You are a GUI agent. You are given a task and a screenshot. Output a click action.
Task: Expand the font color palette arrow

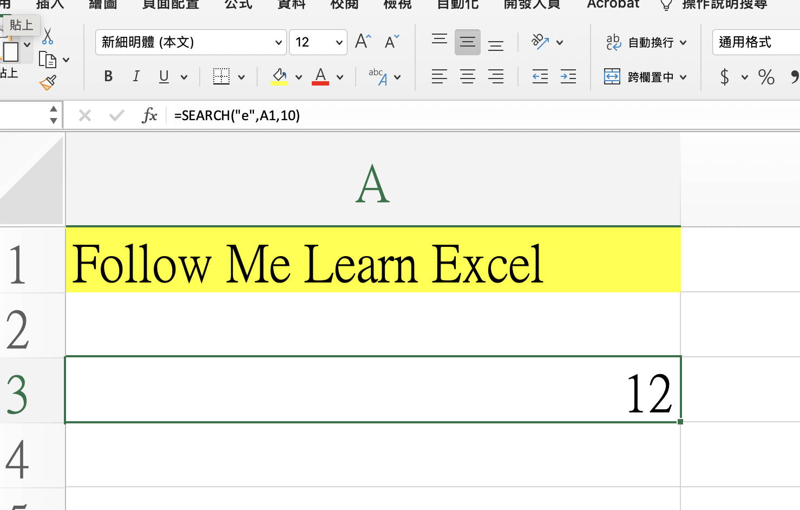[340, 77]
